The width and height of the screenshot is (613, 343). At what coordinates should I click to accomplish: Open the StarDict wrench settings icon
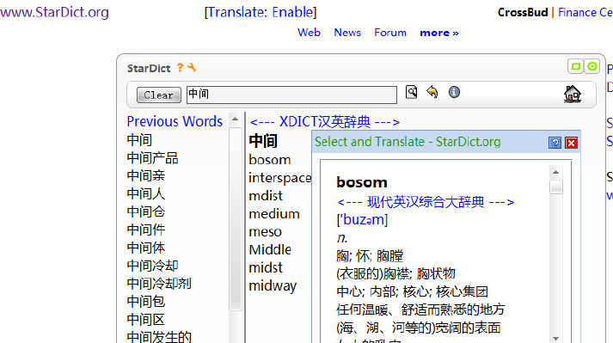pyautogui.click(x=192, y=68)
